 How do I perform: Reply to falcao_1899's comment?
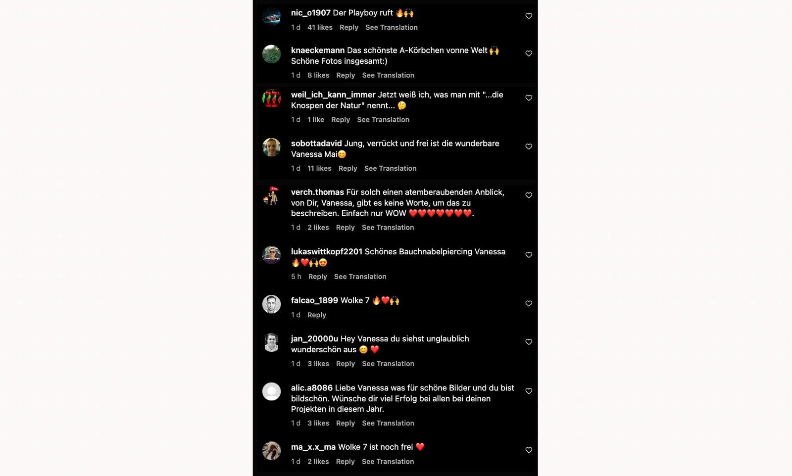[317, 315]
